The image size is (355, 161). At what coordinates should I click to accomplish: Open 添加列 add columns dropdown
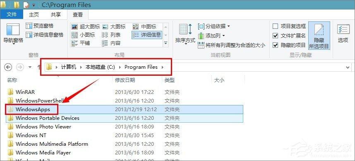tap(211, 35)
